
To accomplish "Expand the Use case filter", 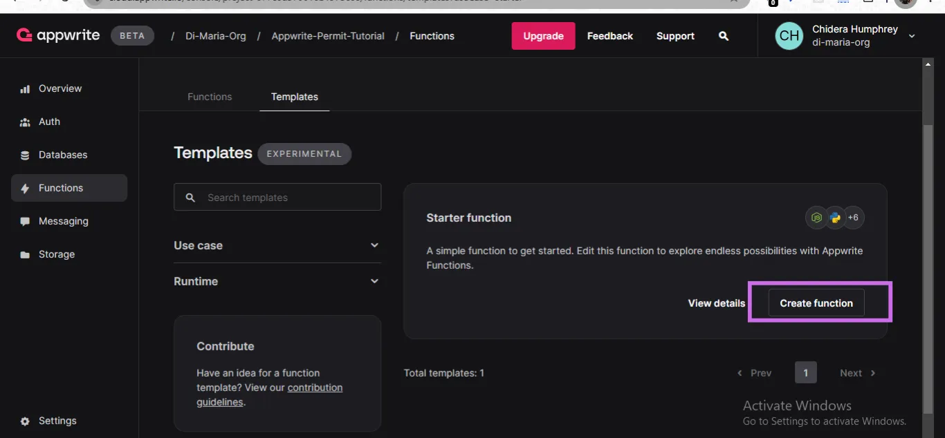I will click(277, 245).
